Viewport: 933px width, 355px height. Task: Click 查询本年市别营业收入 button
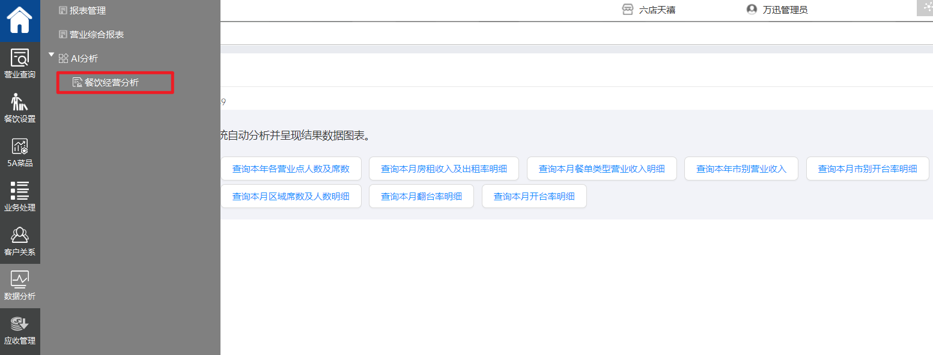click(741, 169)
